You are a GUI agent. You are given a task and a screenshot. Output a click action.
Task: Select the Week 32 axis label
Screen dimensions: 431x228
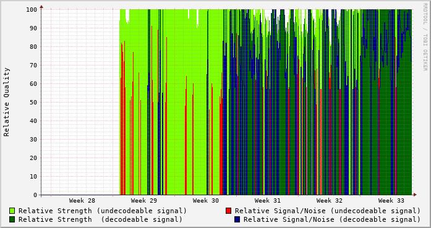[330, 201]
